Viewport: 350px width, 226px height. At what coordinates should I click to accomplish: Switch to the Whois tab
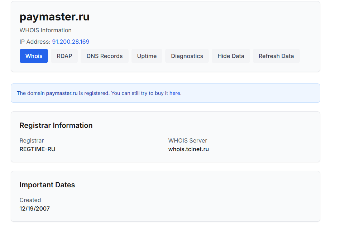(34, 56)
